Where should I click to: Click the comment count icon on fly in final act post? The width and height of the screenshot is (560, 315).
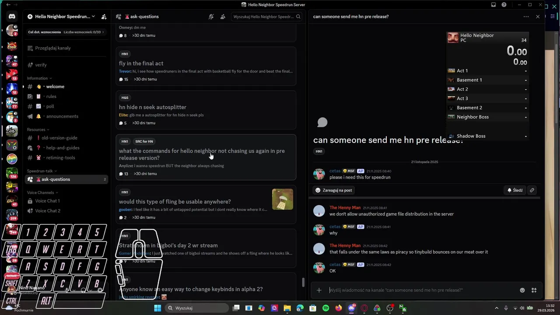pos(121,79)
